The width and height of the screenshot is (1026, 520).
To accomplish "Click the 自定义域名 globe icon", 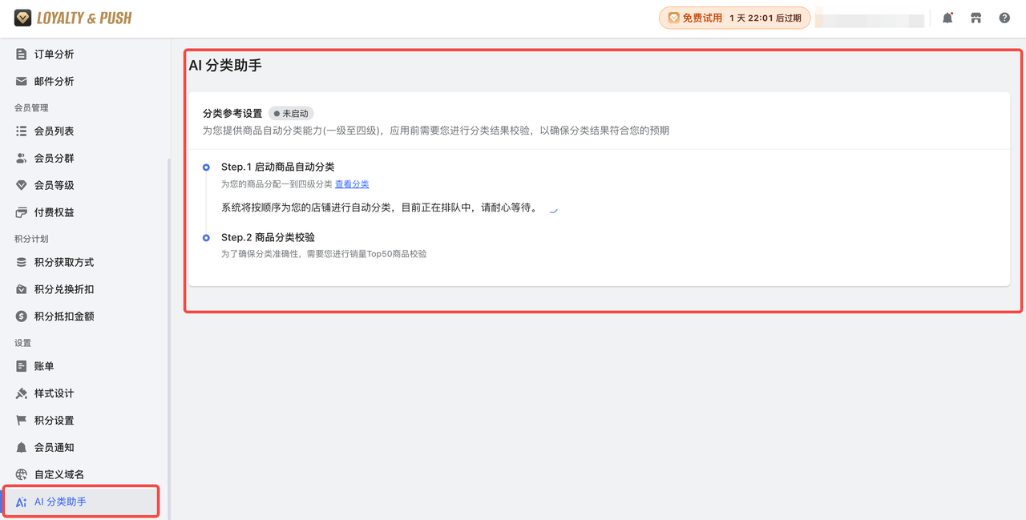I will (22, 474).
